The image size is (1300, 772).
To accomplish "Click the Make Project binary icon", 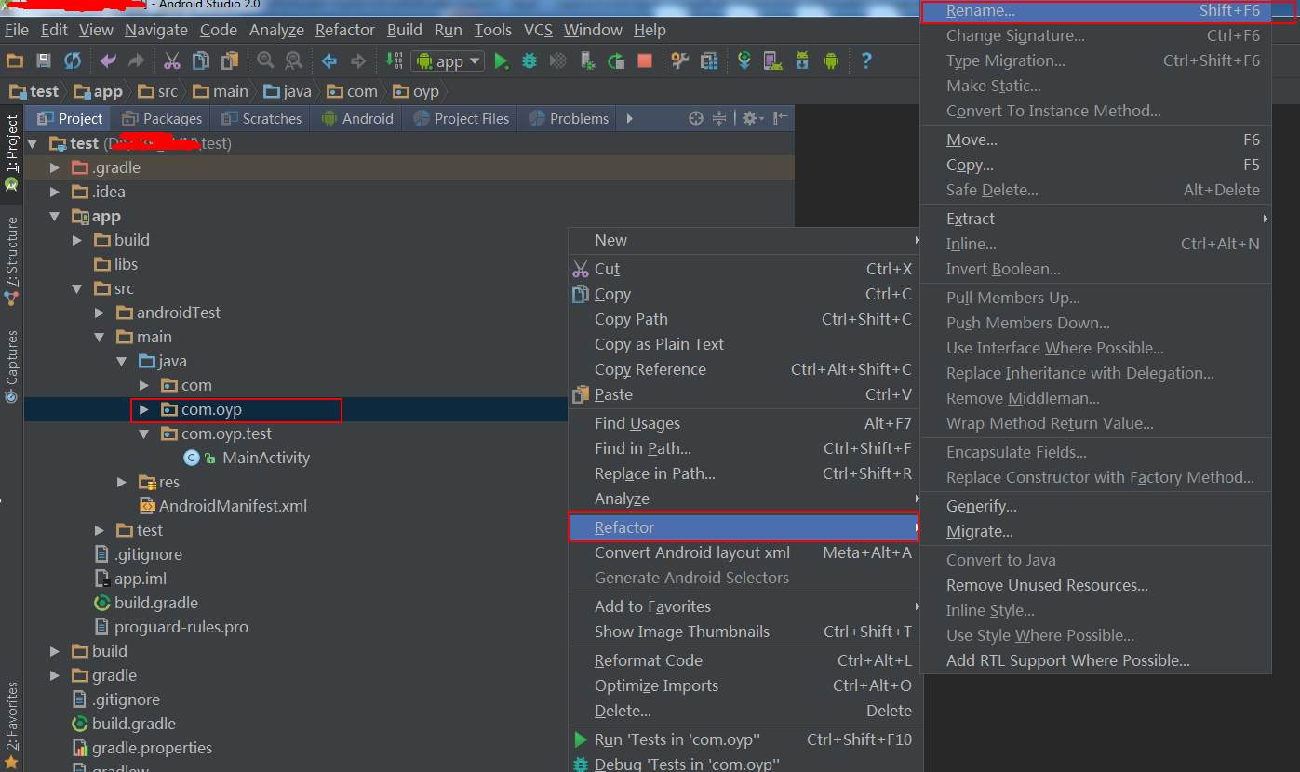I will tap(394, 60).
